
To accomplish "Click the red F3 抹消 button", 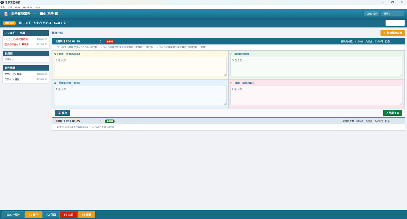I will (69, 215).
